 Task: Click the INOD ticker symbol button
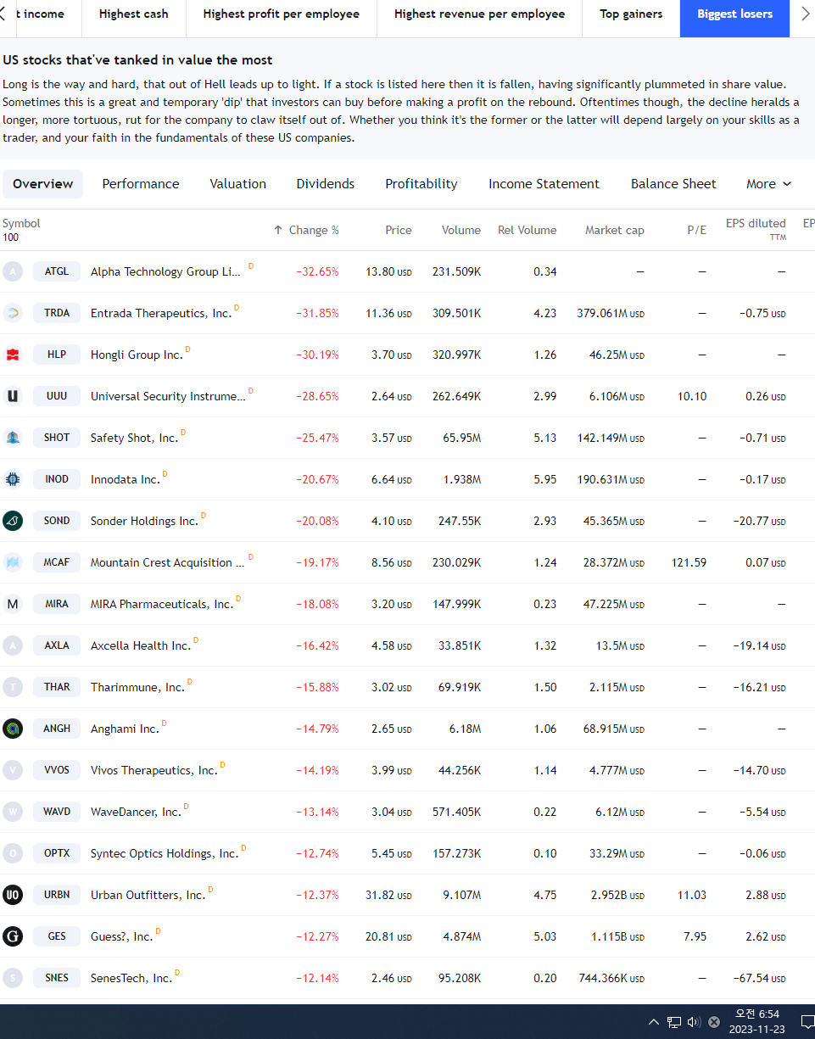point(57,479)
